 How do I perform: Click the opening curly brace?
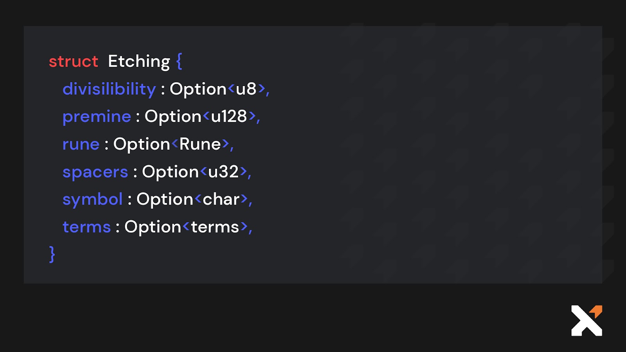[x=179, y=61]
